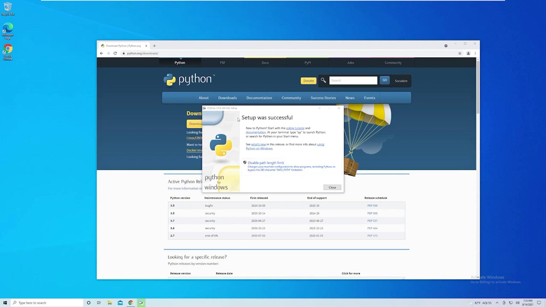Screen dimensions: 546x307
Task: Select Jobs top navigation tab
Action: (x=350, y=63)
